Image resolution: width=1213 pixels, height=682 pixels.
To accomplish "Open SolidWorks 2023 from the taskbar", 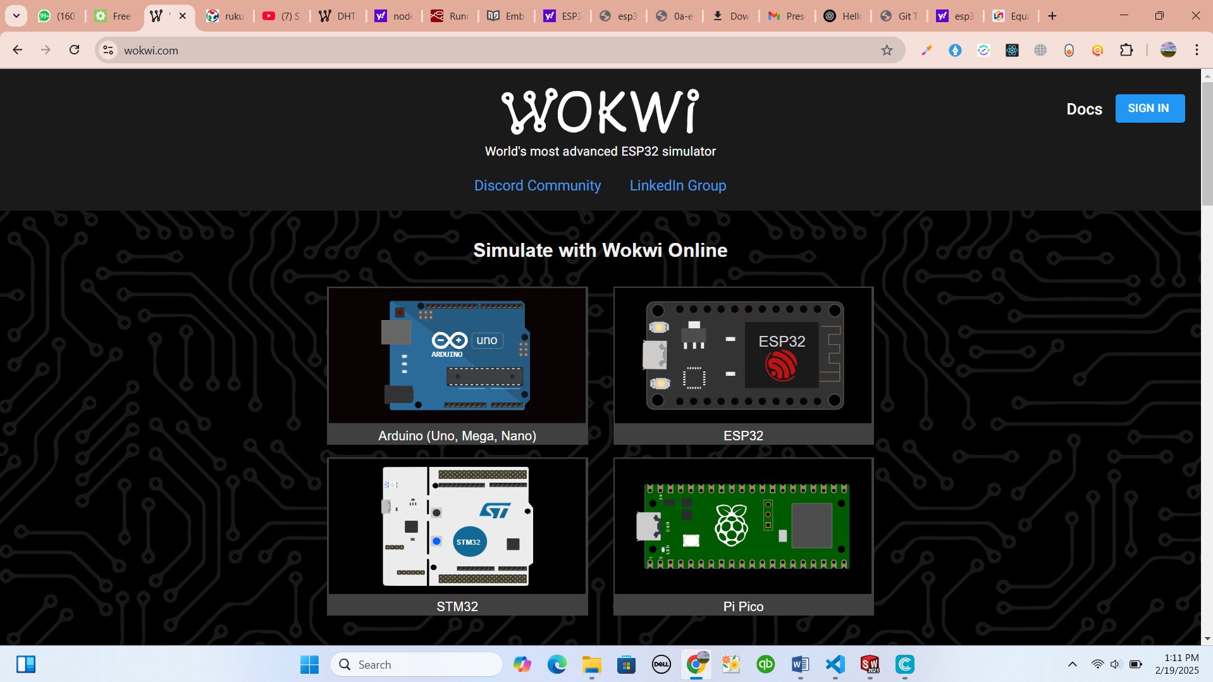I will coord(870,664).
